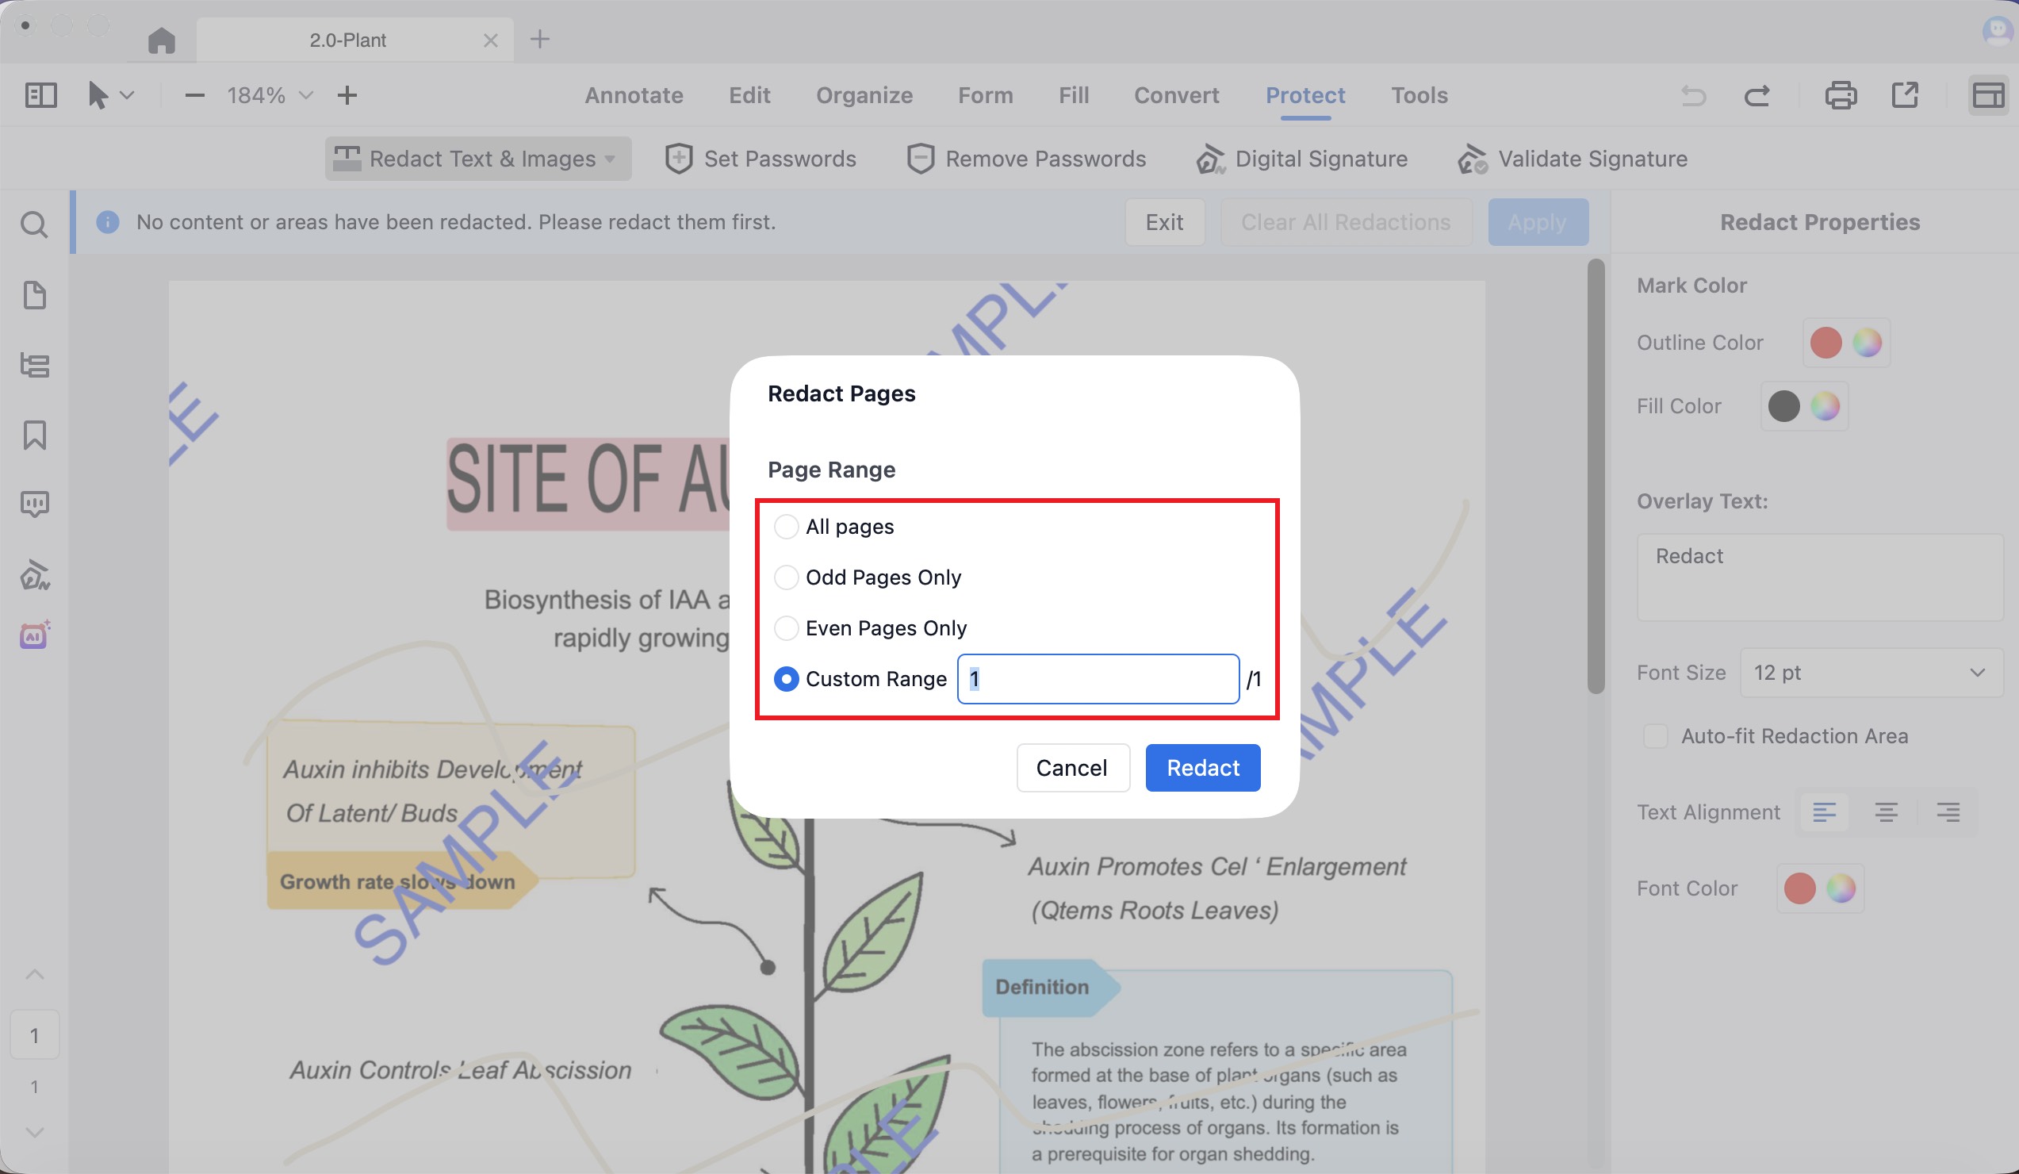Open Font Color custom color wheel
This screenshot has width=2019, height=1174.
click(1841, 888)
